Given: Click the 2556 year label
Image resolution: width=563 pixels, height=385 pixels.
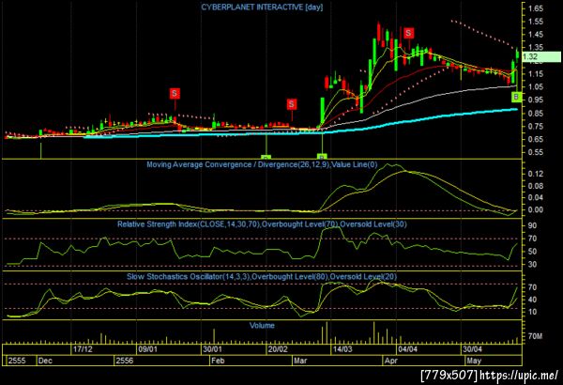Looking at the screenshot, I should pyautogui.click(x=125, y=361).
